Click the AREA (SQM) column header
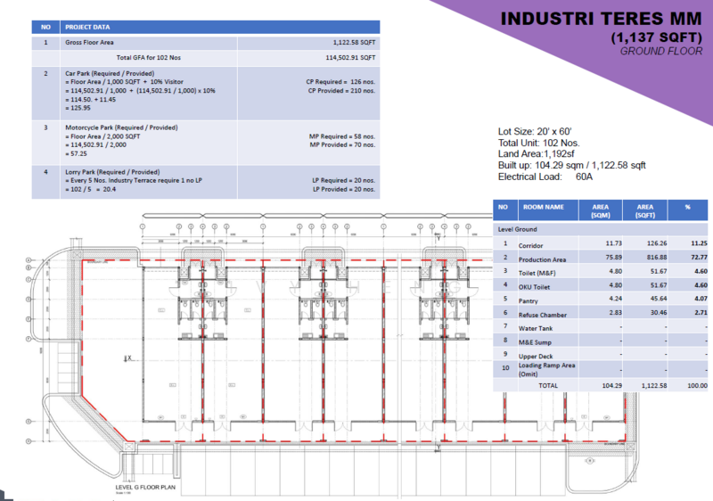The width and height of the screenshot is (713, 501). click(x=600, y=210)
